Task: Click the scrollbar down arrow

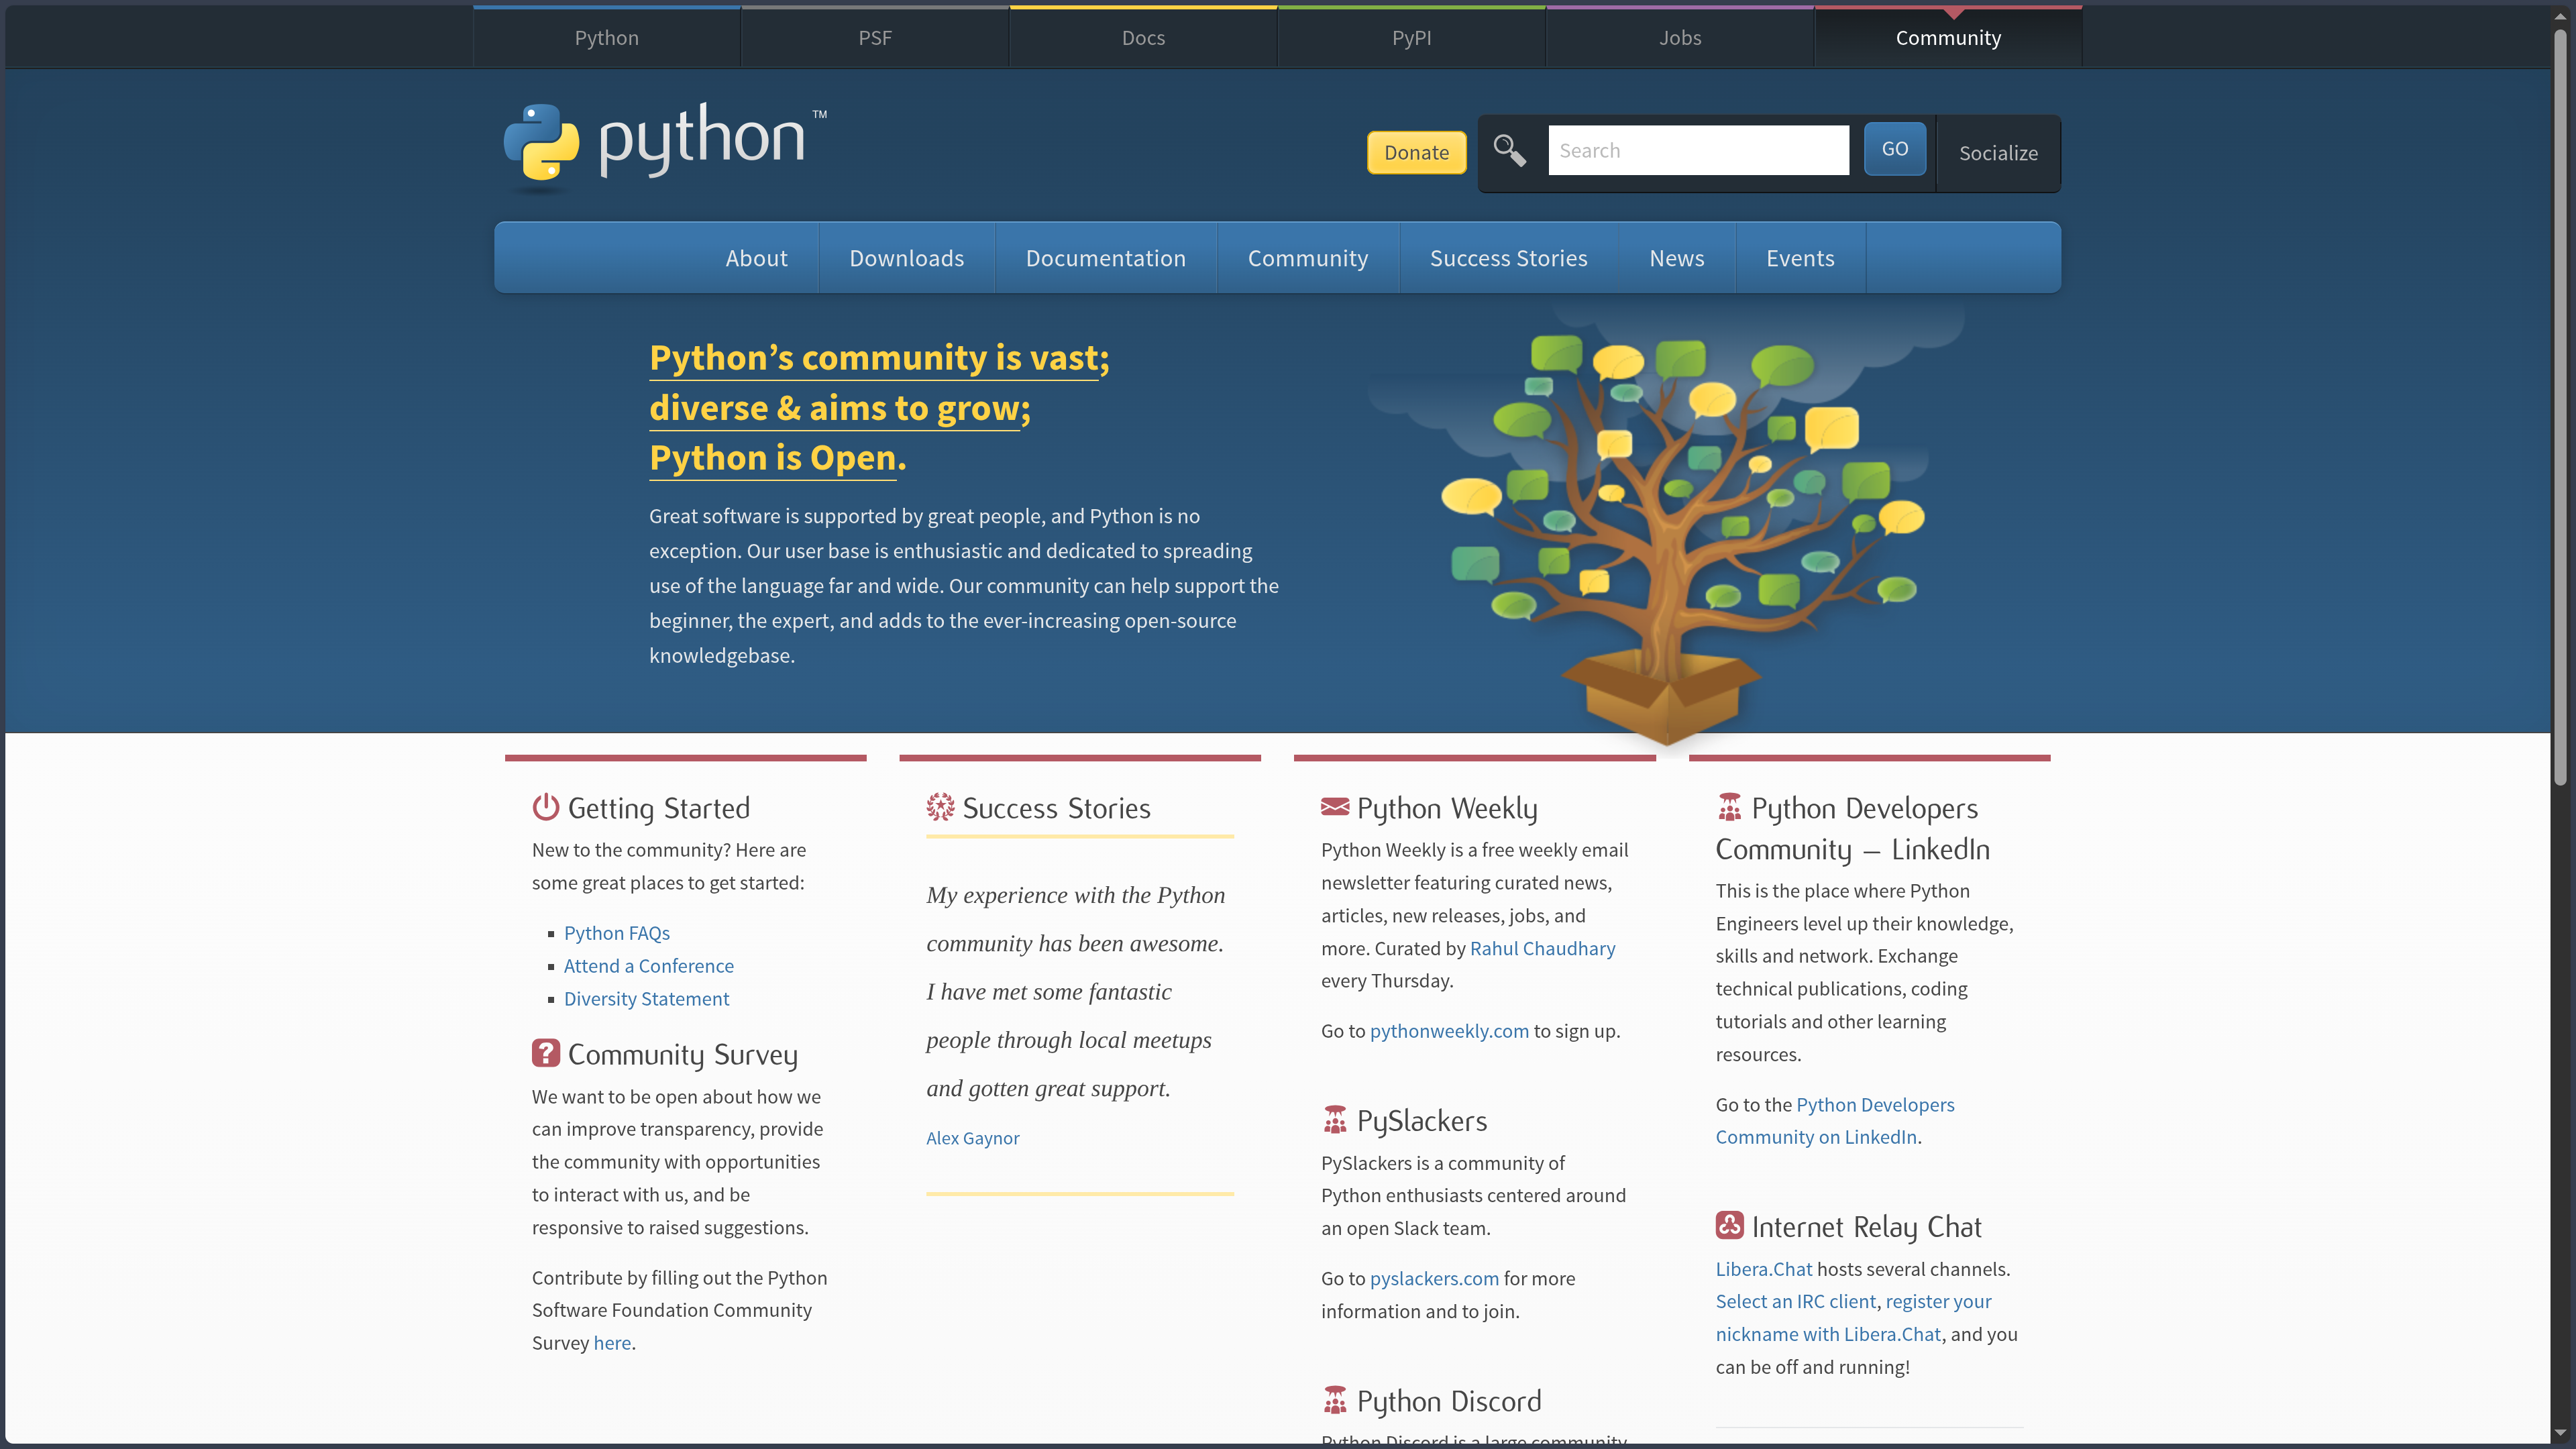Action: click(2560, 1434)
